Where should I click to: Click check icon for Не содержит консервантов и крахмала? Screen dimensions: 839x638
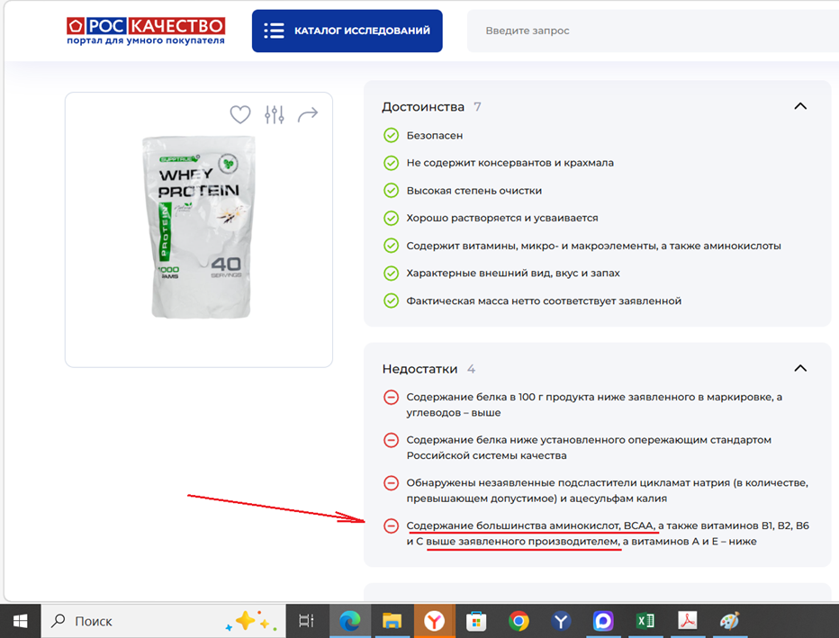(391, 163)
